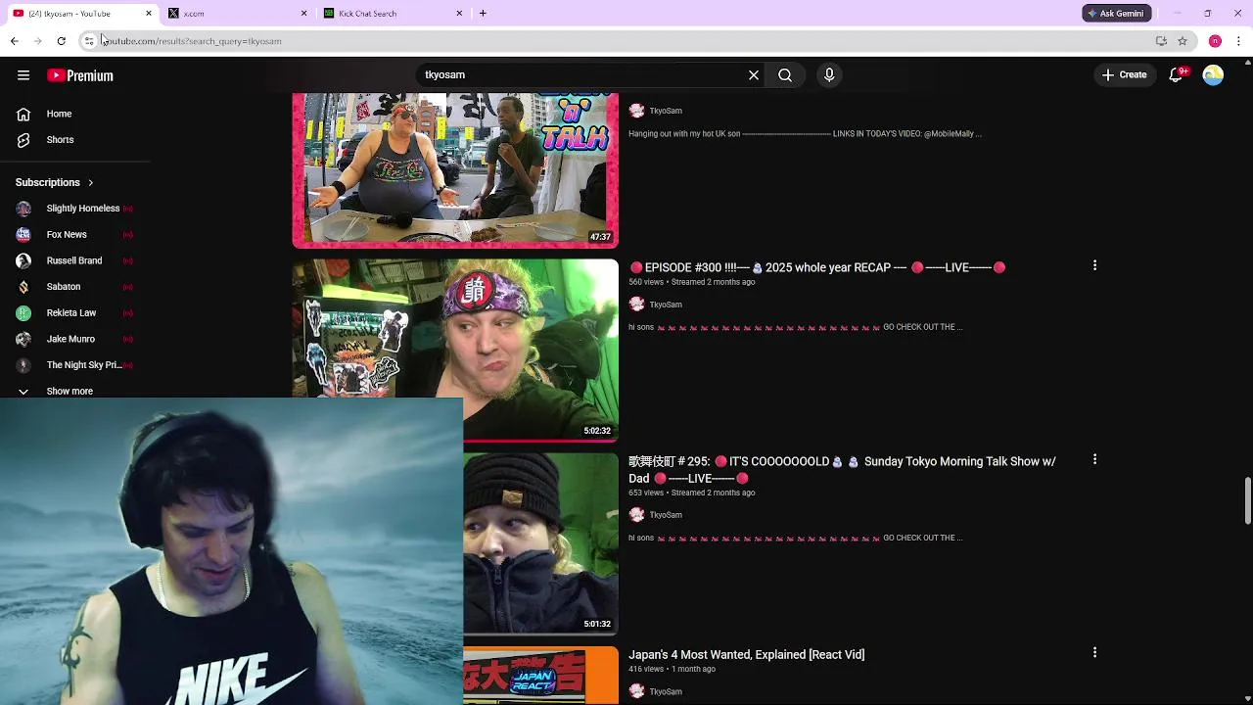The image size is (1253, 705).
Task: Open Russell Brand subscription channel
Action: tap(74, 260)
